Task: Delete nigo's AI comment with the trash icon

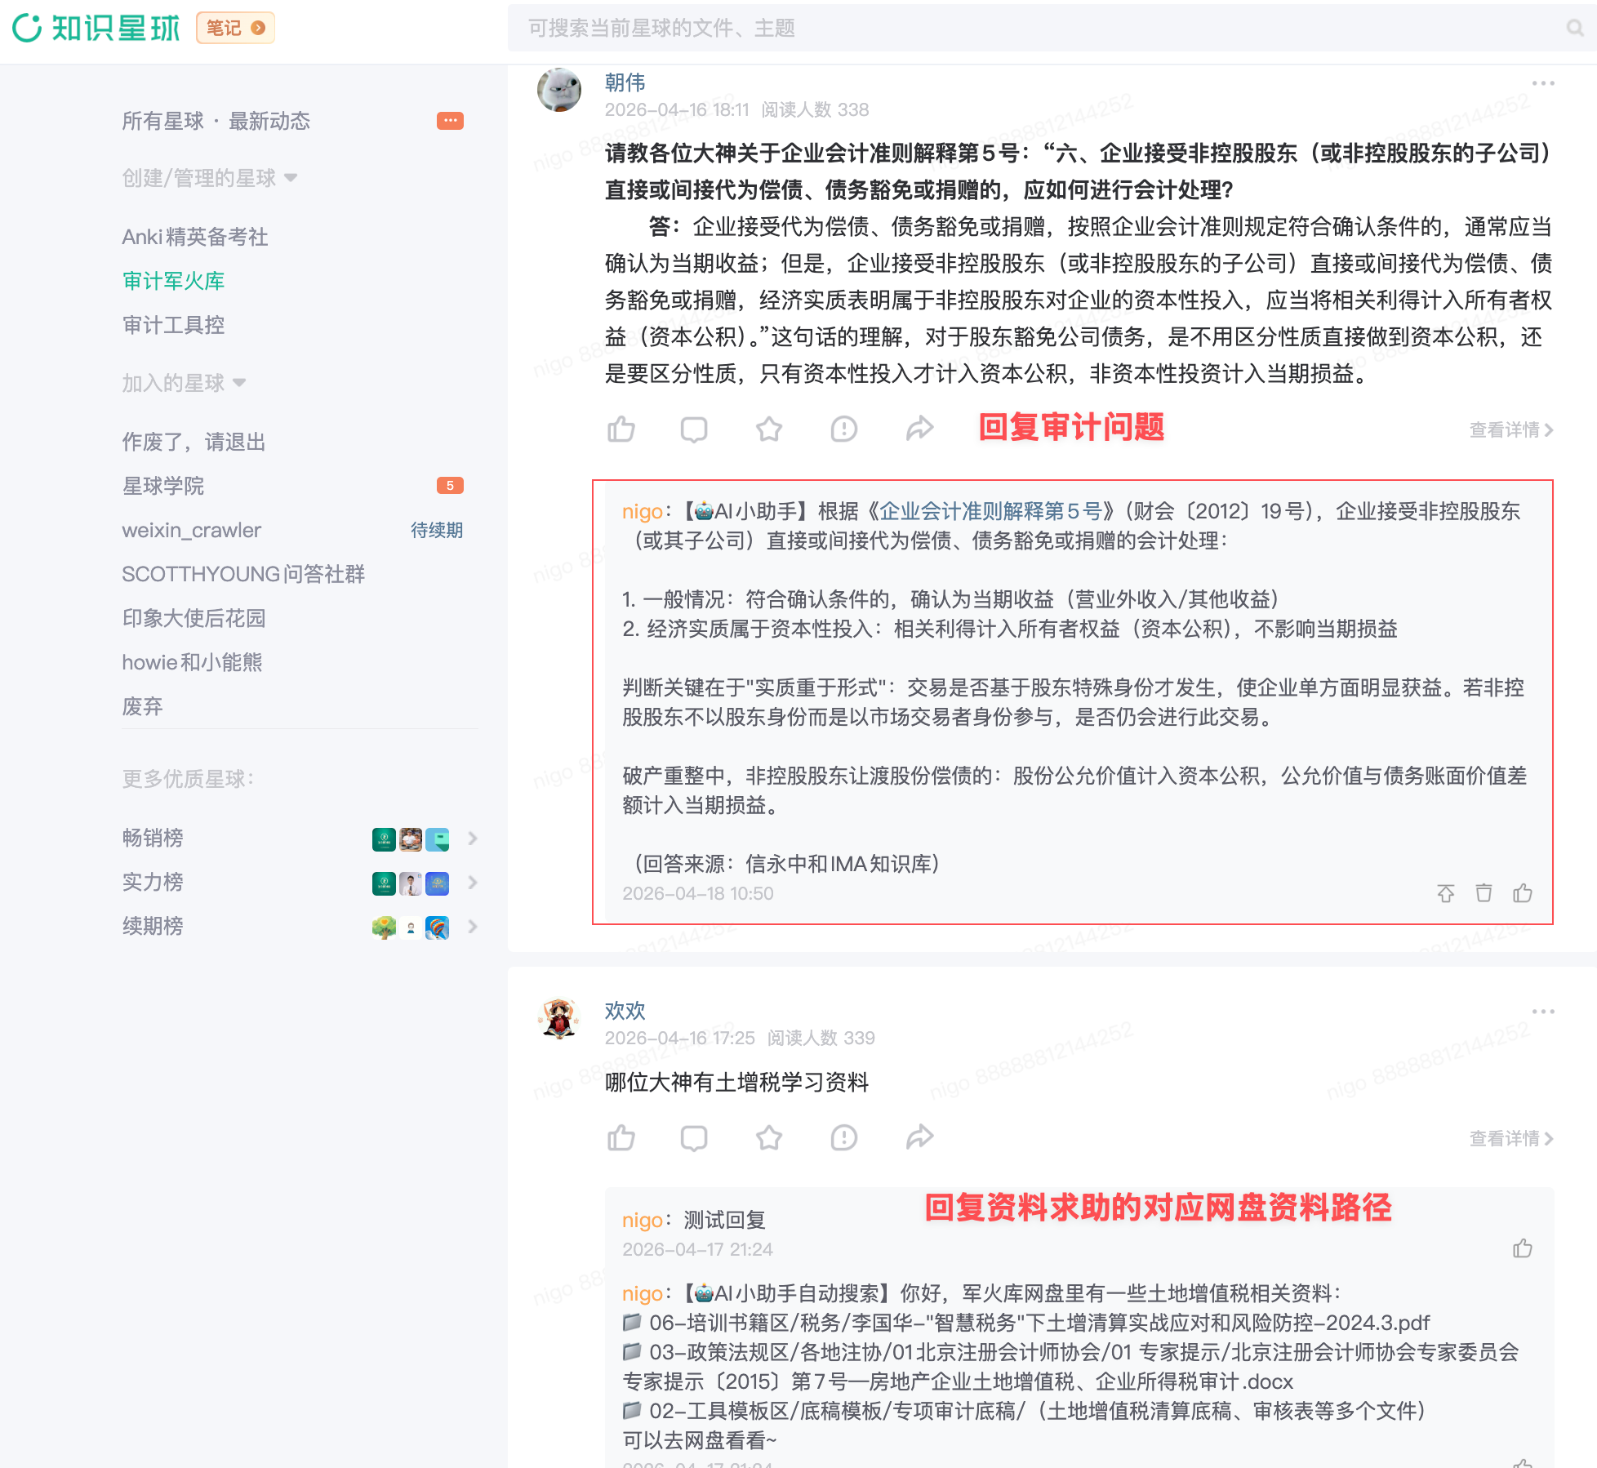Action: [x=1484, y=893]
